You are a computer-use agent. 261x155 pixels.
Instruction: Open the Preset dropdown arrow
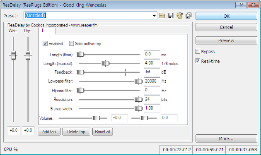(x=154, y=16)
